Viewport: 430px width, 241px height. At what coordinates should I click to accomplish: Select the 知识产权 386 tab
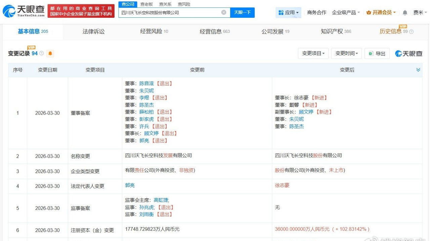[x=336, y=32]
